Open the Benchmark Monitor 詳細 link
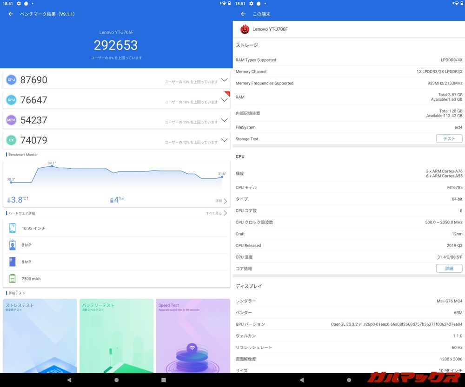This screenshot has height=387, width=465. [x=221, y=201]
